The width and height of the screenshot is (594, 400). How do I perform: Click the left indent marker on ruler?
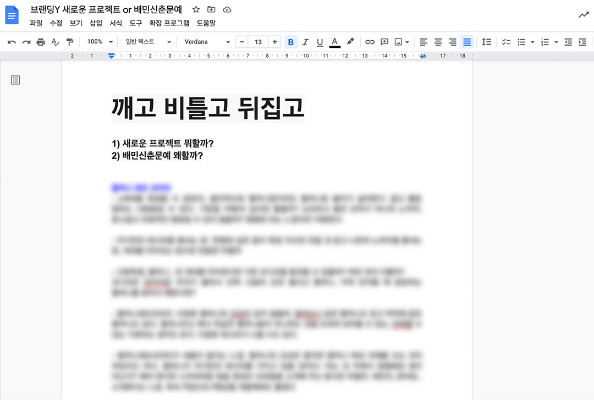pyautogui.click(x=111, y=56)
